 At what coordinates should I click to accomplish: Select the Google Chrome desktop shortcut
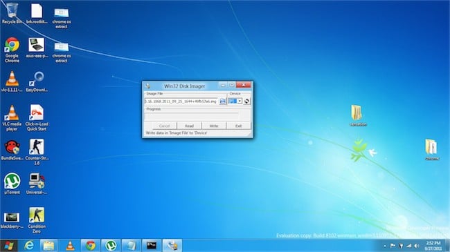pos(12,50)
